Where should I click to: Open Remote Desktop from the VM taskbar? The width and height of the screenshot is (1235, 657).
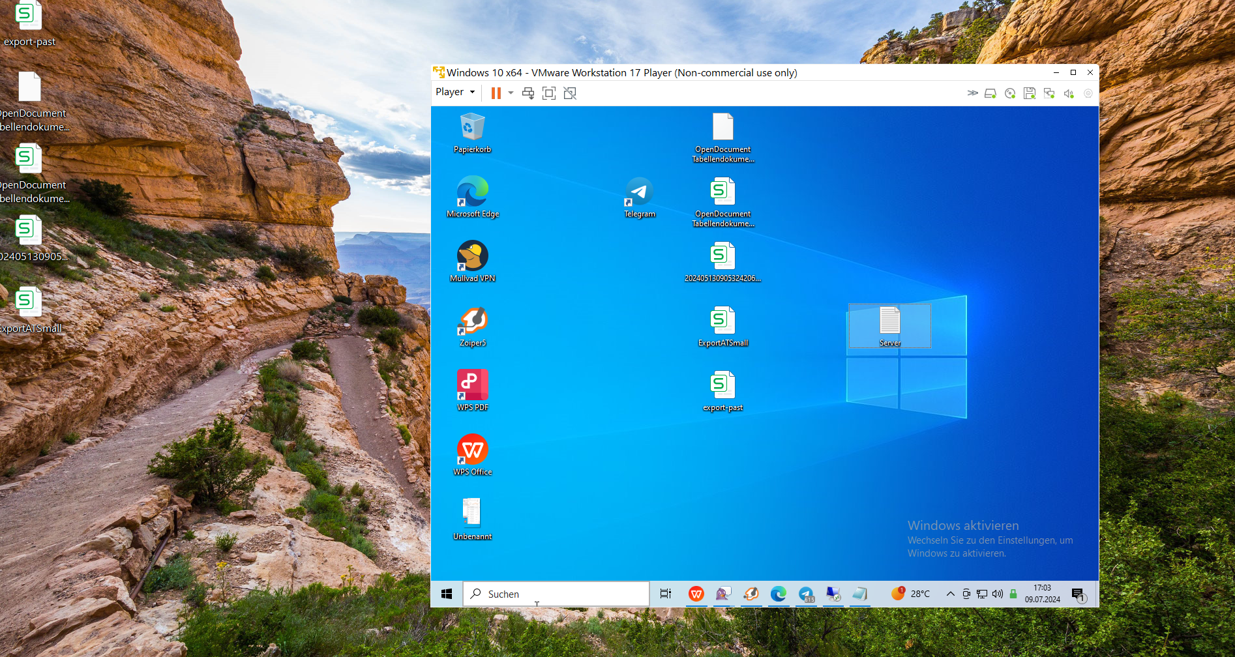[833, 594]
